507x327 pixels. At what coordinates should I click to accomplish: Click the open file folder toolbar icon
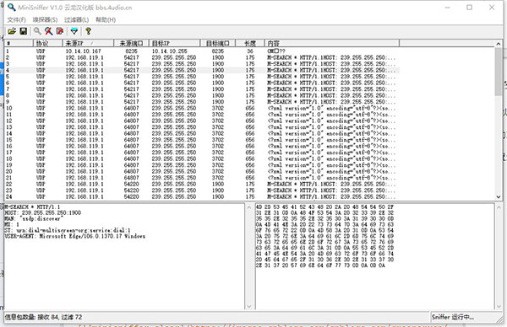point(12,31)
